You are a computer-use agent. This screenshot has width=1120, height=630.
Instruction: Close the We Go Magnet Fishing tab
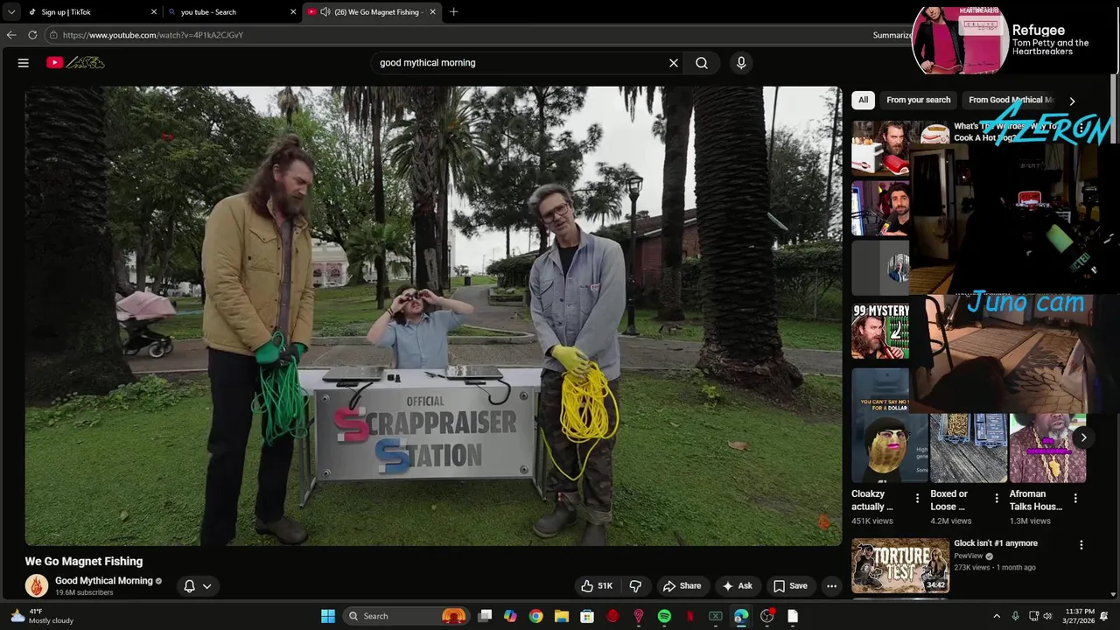click(x=433, y=12)
